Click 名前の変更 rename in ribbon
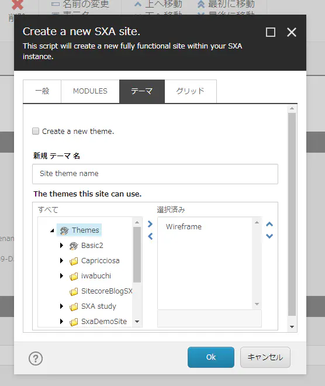325x386 pixels. pos(81,4)
